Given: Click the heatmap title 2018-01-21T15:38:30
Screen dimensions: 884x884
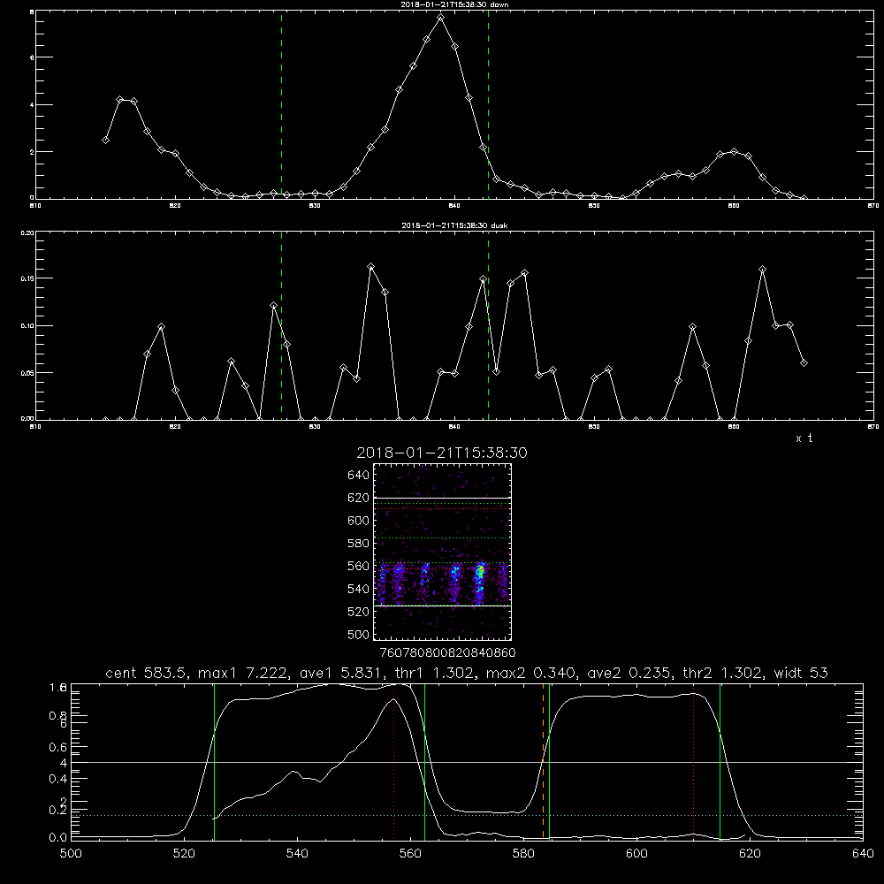Looking at the screenshot, I should click(x=442, y=453).
